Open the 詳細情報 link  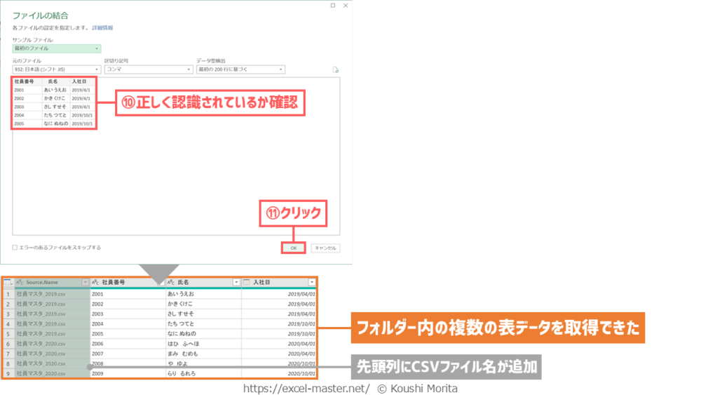(x=102, y=27)
